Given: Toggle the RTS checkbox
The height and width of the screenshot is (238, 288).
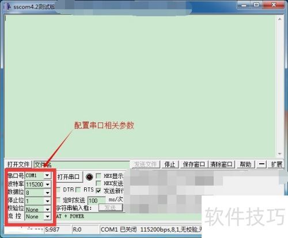Looking at the screenshot, I should (x=78, y=190).
